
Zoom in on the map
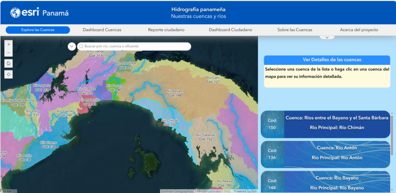pyautogui.click(x=9, y=44)
